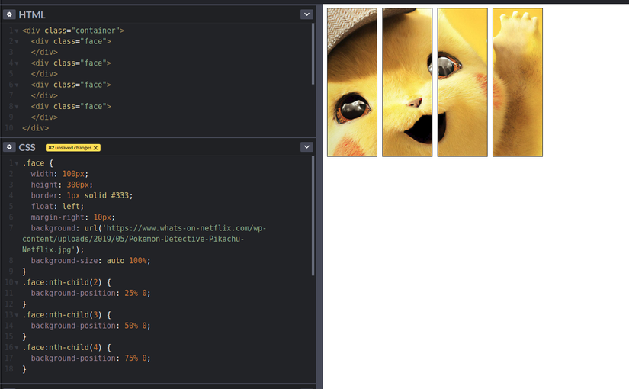
Task: Click the background-size value auto 100%
Action: [127, 261]
